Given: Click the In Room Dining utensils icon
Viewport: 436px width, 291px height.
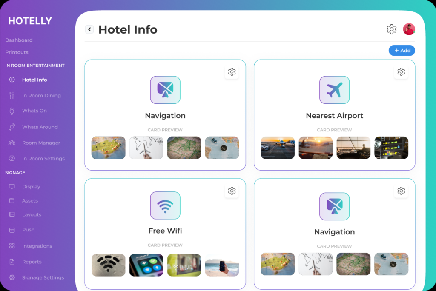Looking at the screenshot, I should tap(12, 96).
